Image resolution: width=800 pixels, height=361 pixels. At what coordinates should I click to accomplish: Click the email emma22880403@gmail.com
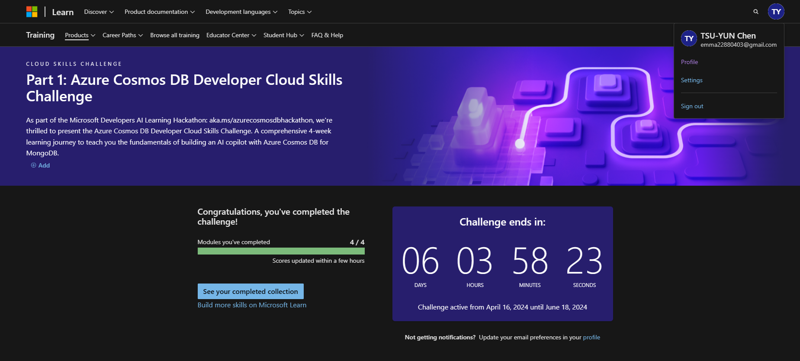tap(739, 45)
